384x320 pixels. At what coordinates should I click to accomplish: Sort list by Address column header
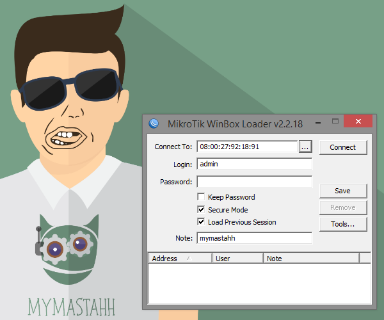point(180,259)
